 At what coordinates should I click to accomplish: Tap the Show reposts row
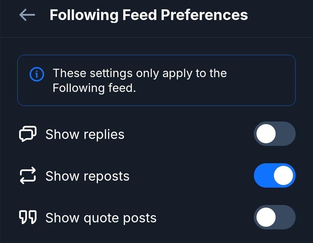coord(141,176)
